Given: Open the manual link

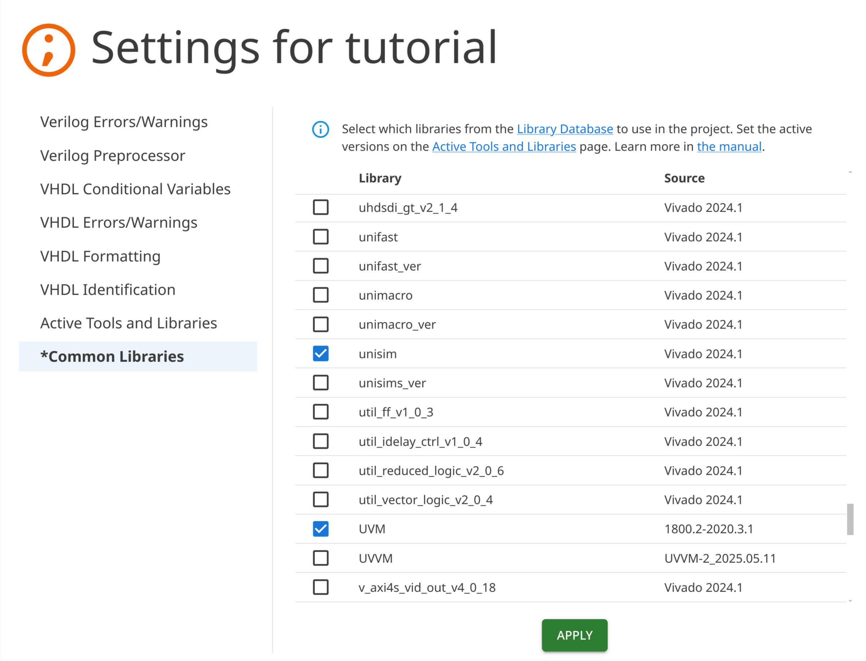Looking at the screenshot, I should click(x=729, y=146).
